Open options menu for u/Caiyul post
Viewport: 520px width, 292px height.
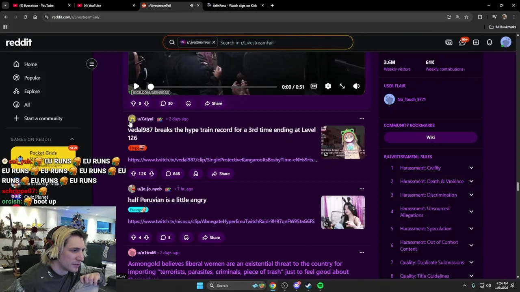pyautogui.click(x=362, y=119)
